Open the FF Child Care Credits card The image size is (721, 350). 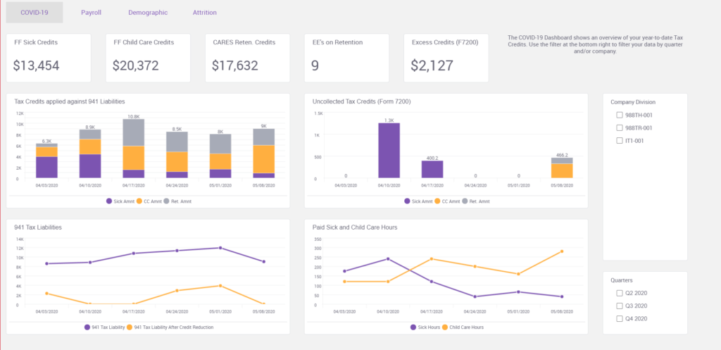click(x=148, y=58)
